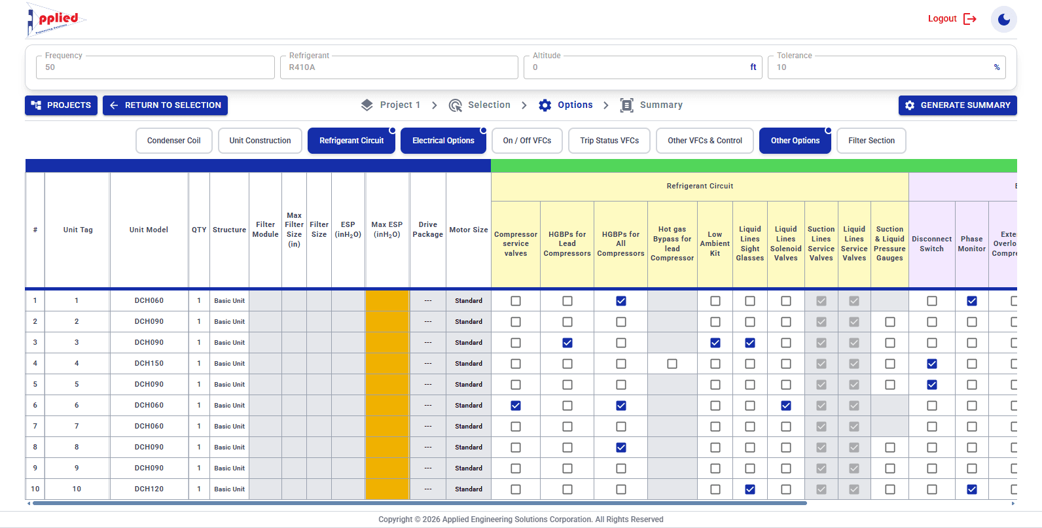Click the Selection breadcrumb cursor icon
The image size is (1042, 528).
coord(456,105)
